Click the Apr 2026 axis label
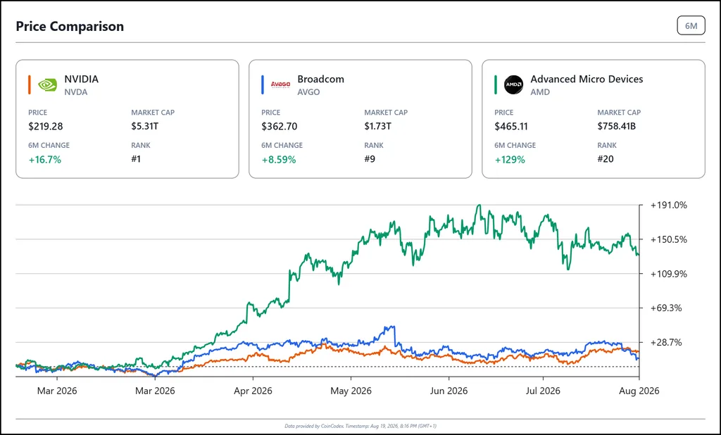721x435 pixels. [253, 391]
